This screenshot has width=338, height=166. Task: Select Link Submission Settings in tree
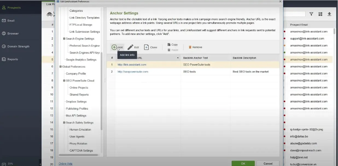coord(85,32)
